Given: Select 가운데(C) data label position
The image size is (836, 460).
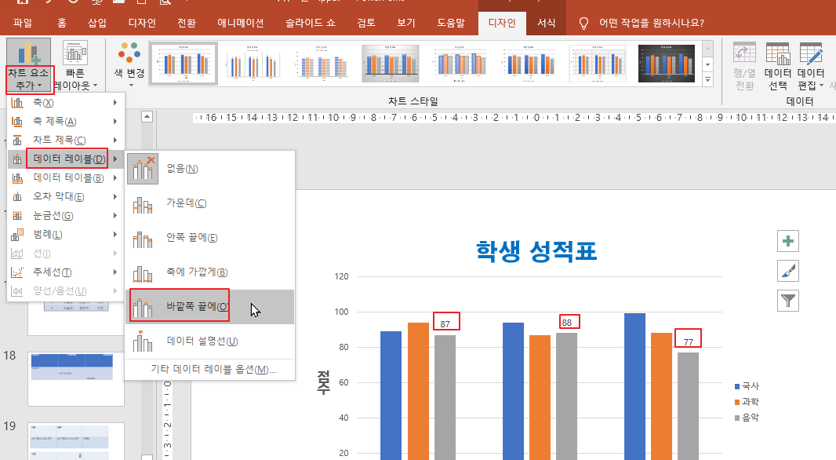Looking at the screenshot, I should 210,203.
